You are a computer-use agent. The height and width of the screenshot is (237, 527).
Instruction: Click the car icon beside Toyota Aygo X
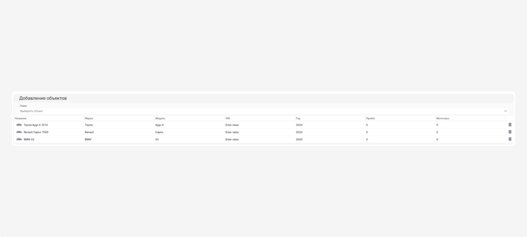19,125
